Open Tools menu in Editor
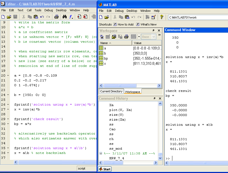228x173 pixels. tap(38, 10)
